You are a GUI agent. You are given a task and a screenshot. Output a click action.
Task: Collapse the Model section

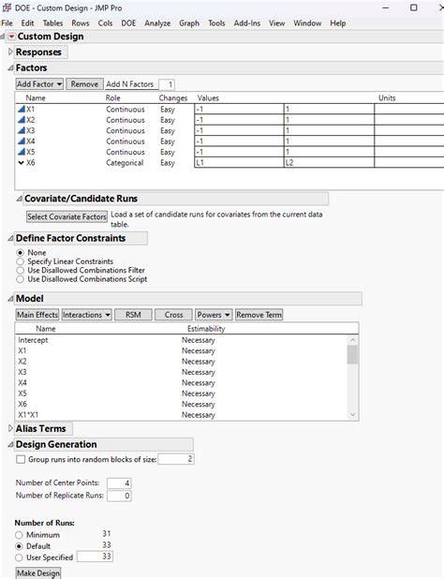[x=10, y=299]
